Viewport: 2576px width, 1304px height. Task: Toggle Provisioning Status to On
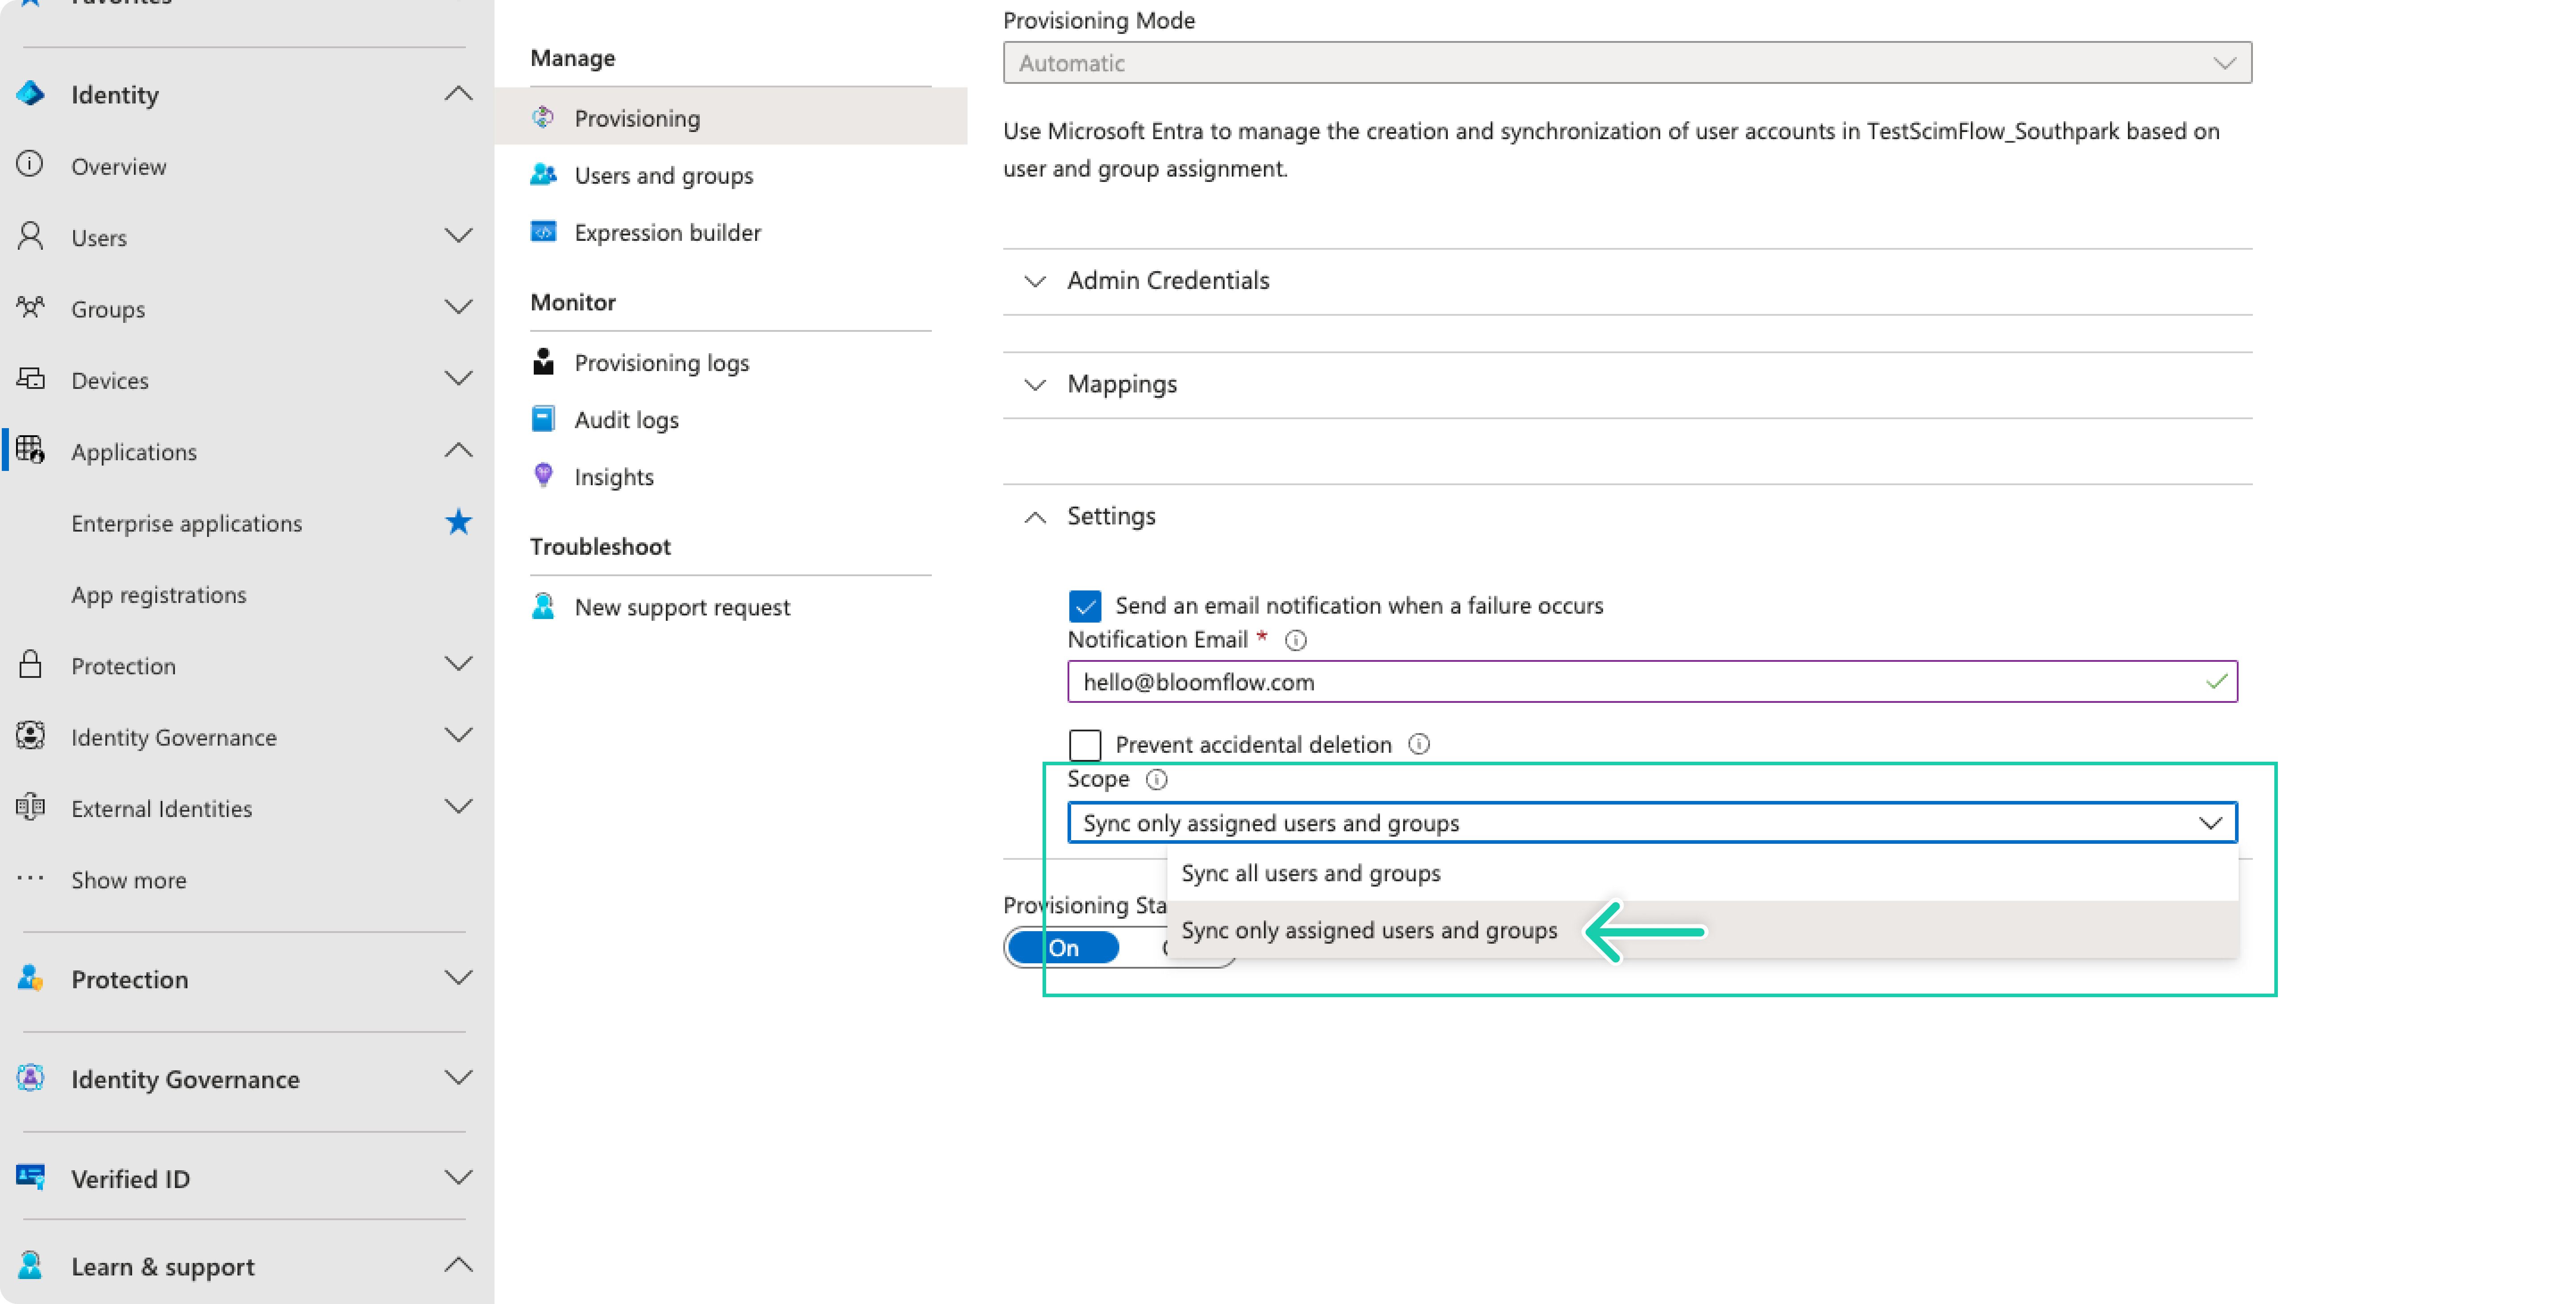pos(1063,947)
